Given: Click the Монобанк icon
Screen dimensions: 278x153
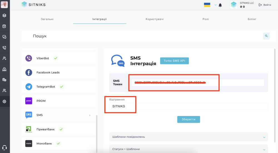Looking at the screenshot, I should click(29, 144).
